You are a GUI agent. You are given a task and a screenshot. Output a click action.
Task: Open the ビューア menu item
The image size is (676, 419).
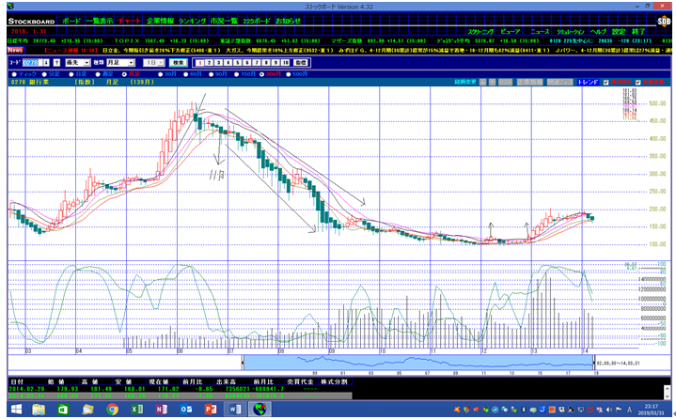[511, 31]
